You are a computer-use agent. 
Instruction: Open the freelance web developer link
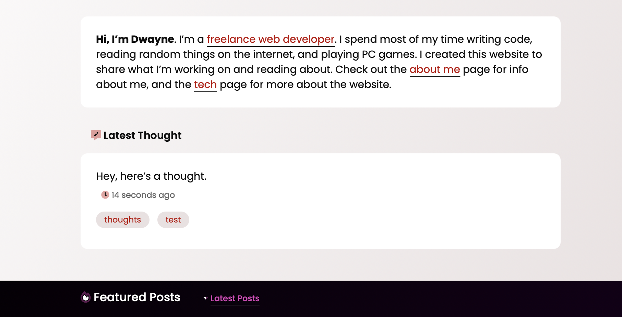click(x=270, y=39)
